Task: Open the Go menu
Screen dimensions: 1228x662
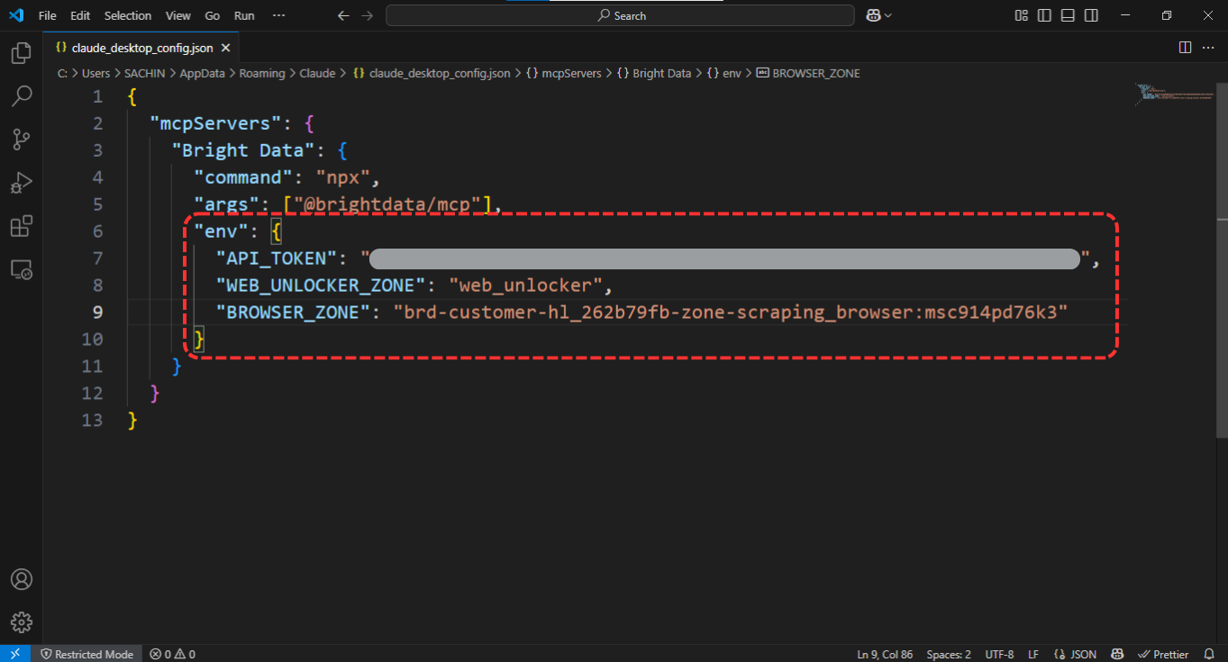Action: 213,15
